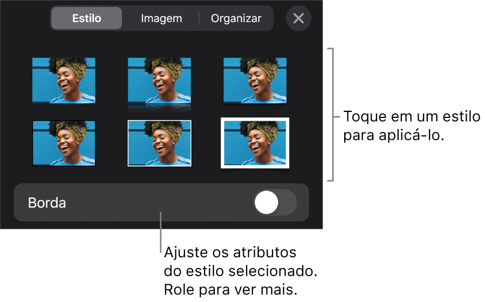The width and height of the screenshot is (485, 302).
Task: Apply the soft drop shadow style thumbnail
Action: click(x=255, y=80)
